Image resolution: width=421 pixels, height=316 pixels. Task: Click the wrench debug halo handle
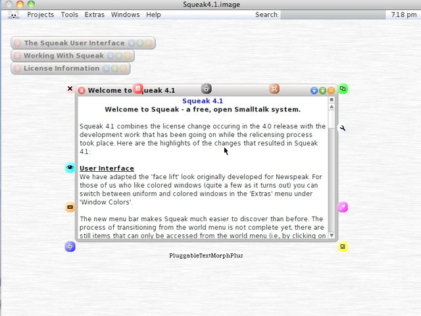[x=343, y=128]
